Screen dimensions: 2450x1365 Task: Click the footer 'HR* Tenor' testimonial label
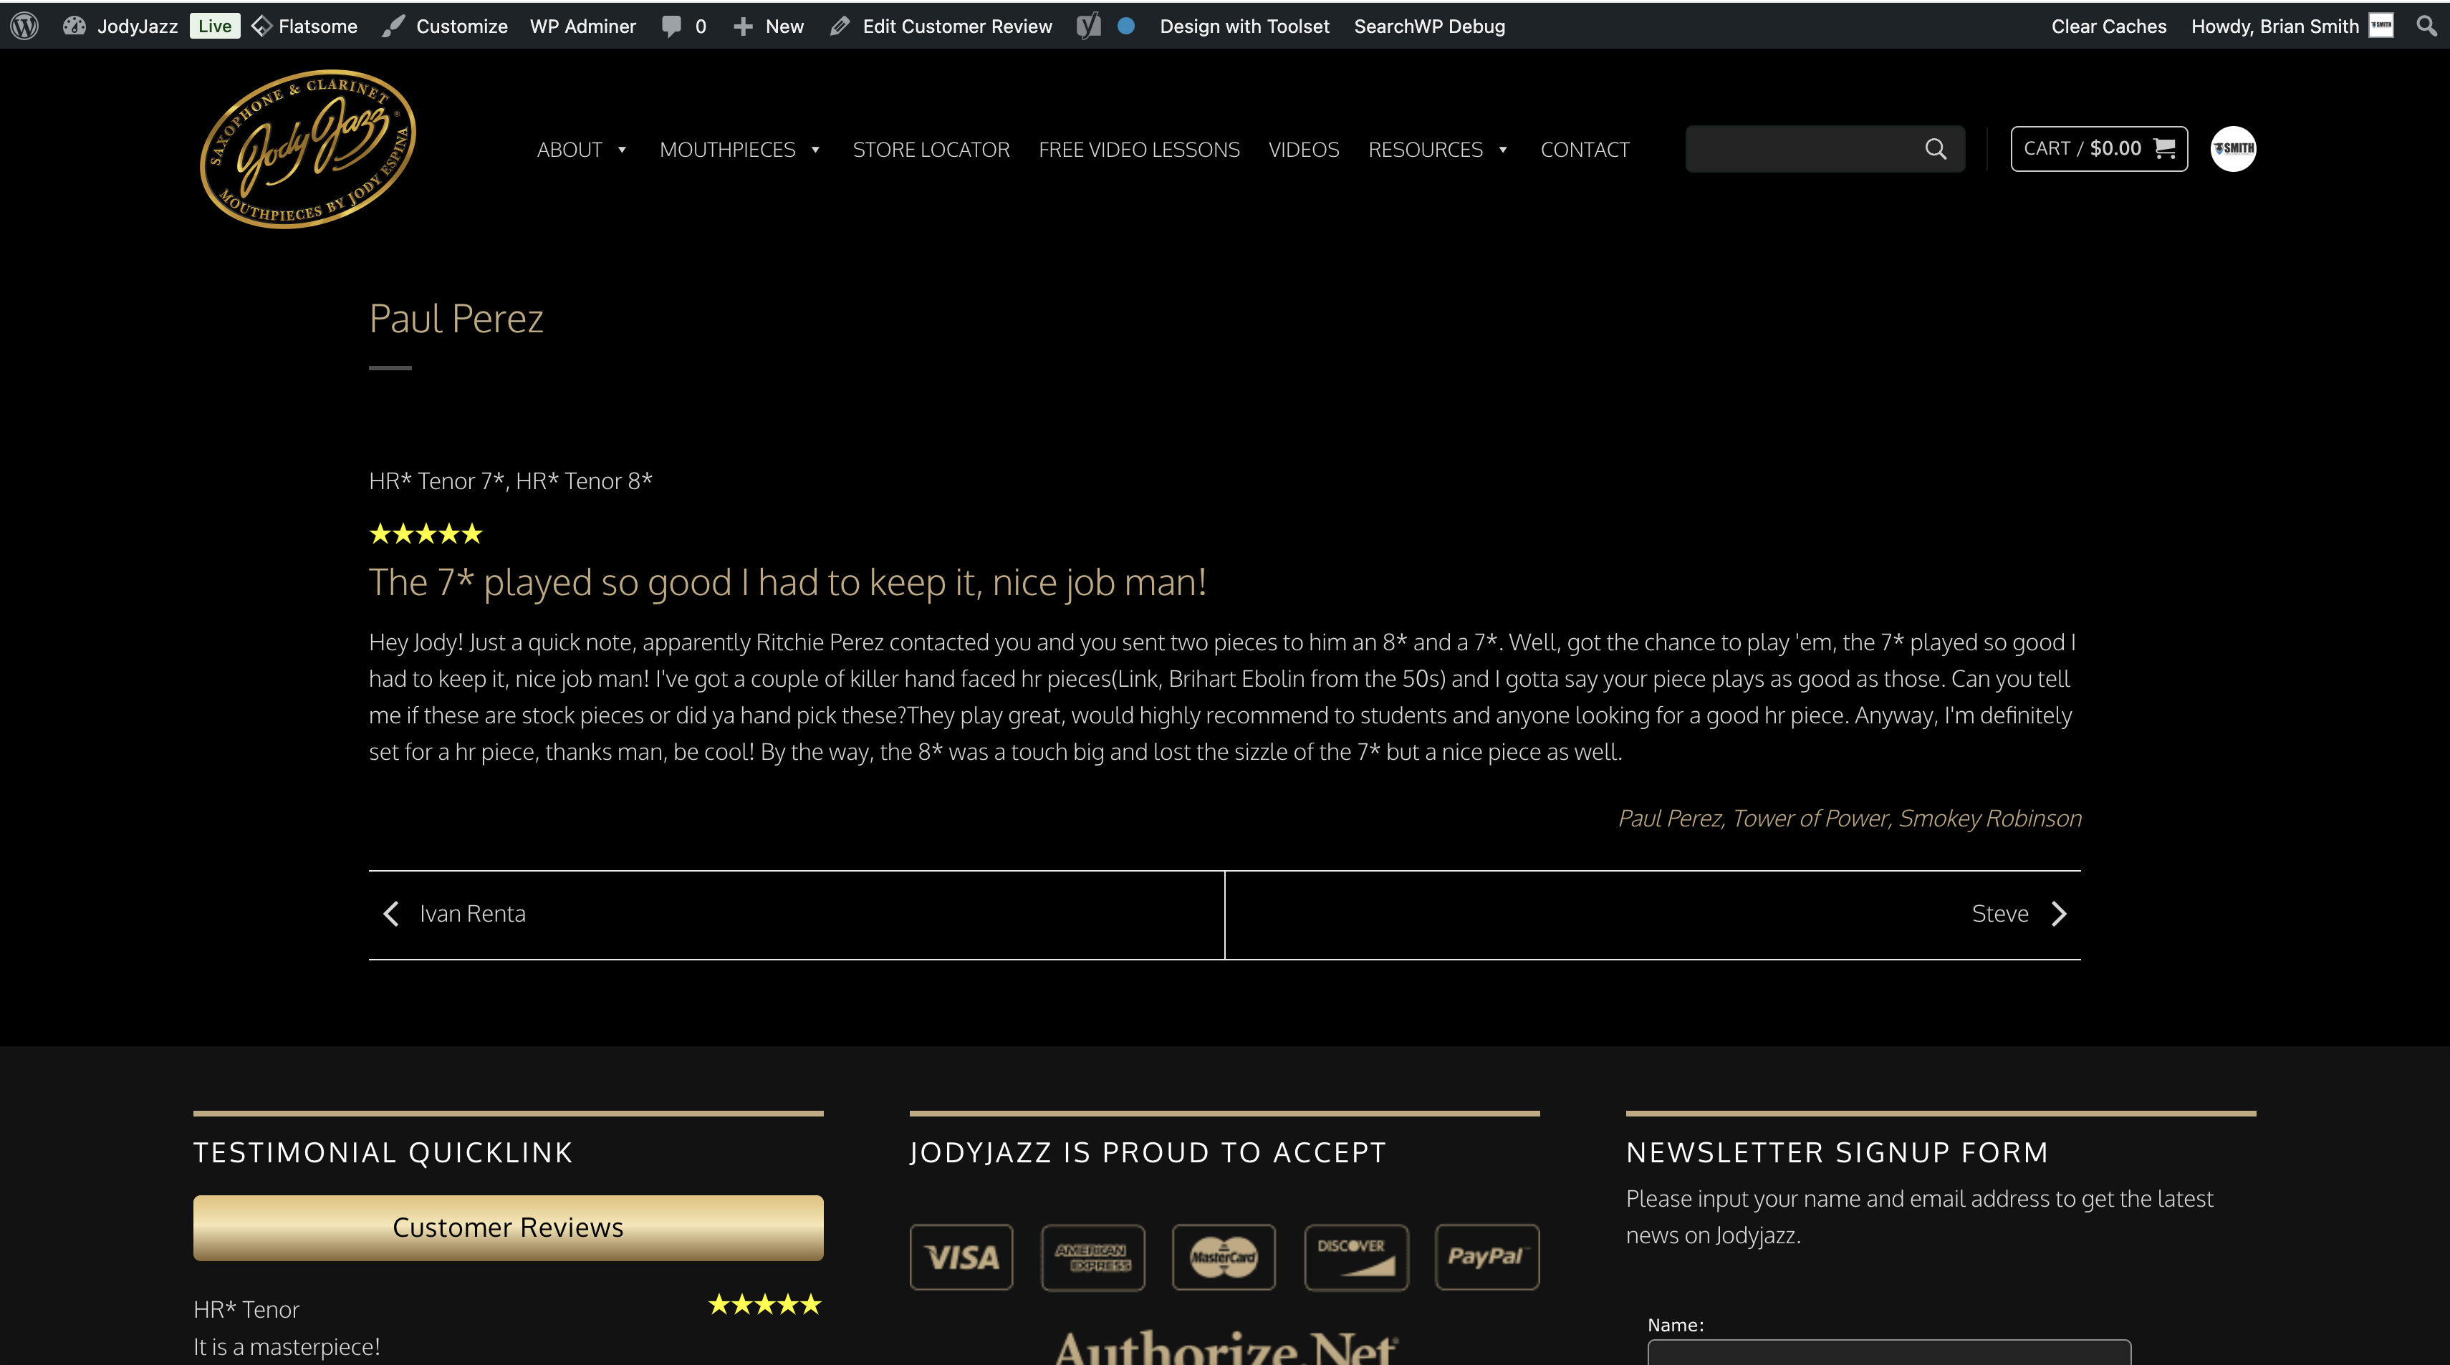pyautogui.click(x=246, y=1309)
